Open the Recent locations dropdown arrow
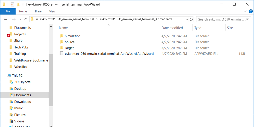Screen dimensions: 254x127 pos(20,19)
